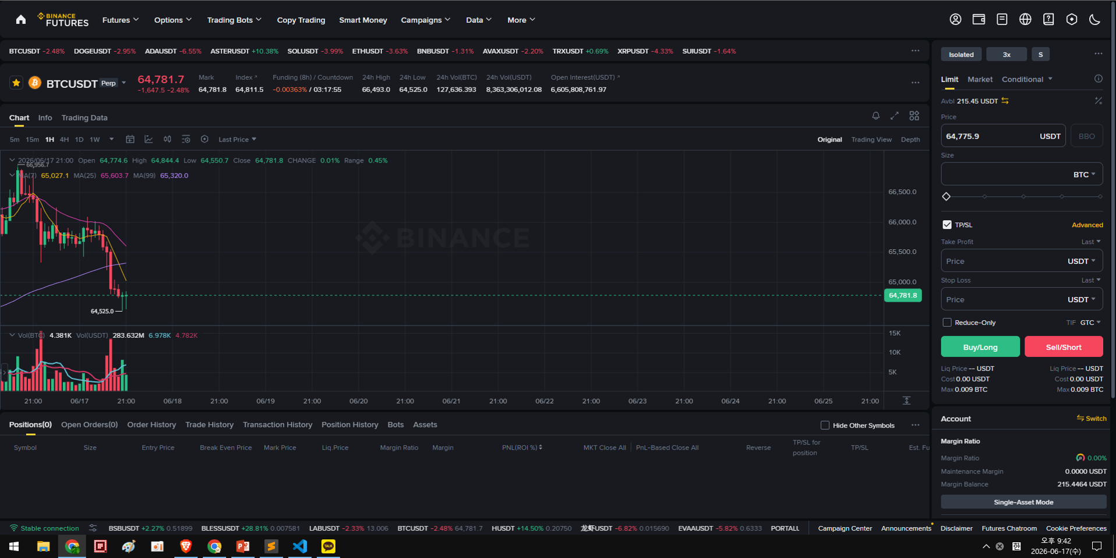This screenshot has width=1116, height=558.
Task: Open the candlestick chart style icon
Action: (167, 139)
